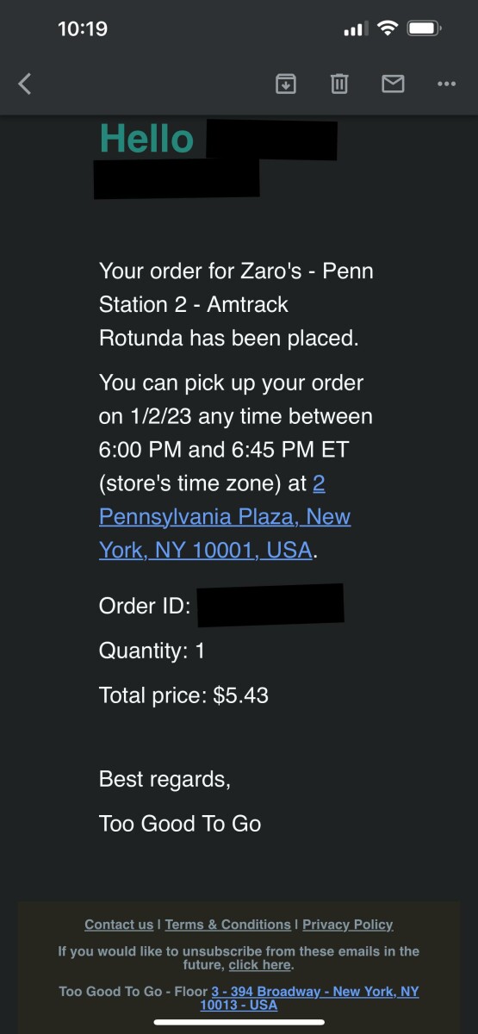Tap the back arrow icon
This screenshot has width=478, height=1034.
(25, 84)
